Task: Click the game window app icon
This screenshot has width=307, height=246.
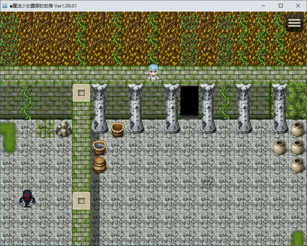Action: pos(5,6)
